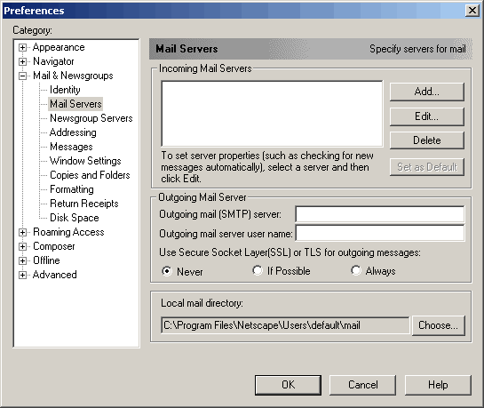Expand the Advanced category
The width and height of the screenshot is (484, 408).
(22, 276)
